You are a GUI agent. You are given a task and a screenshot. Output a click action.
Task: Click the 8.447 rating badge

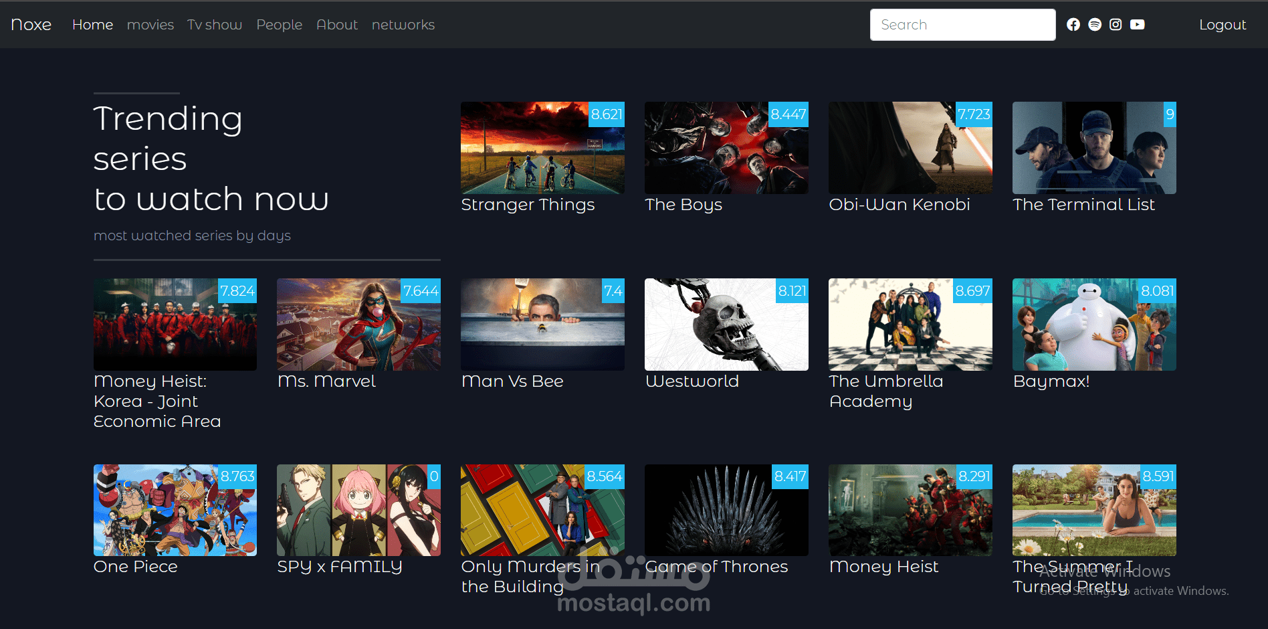[788, 114]
